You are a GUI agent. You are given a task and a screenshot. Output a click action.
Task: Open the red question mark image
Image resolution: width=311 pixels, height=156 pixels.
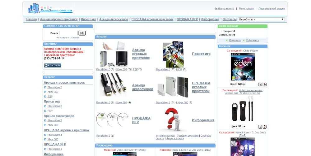coord(173,119)
